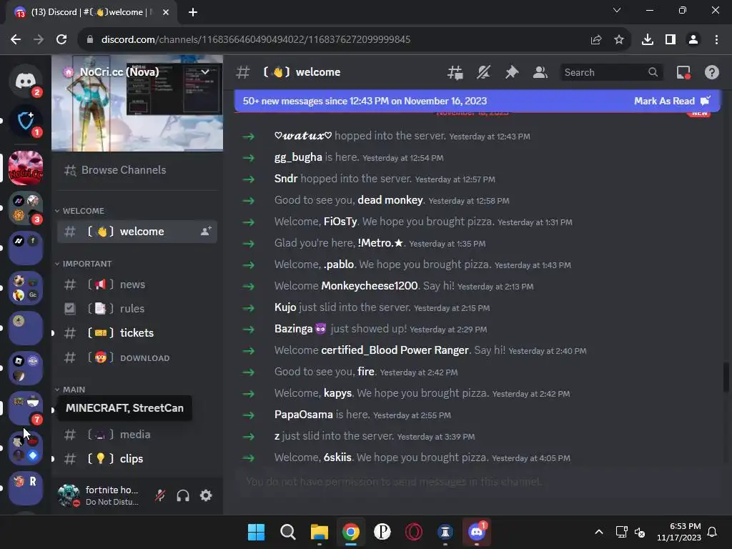The height and width of the screenshot is (549, 732).
Task: Open User Settings gear icon
Action: (206, 495)
